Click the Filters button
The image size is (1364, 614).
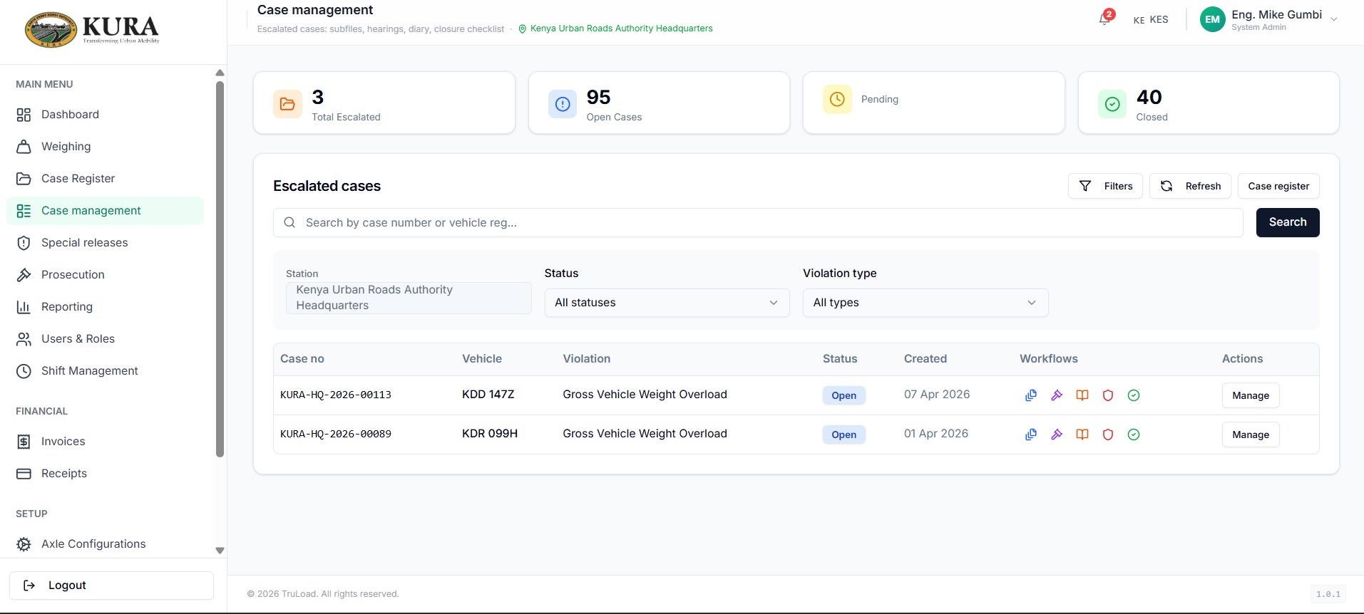[1105, 186]
